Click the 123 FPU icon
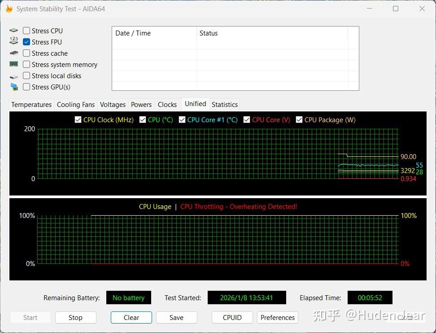436x333 pixels. click(x=13, y=41)
